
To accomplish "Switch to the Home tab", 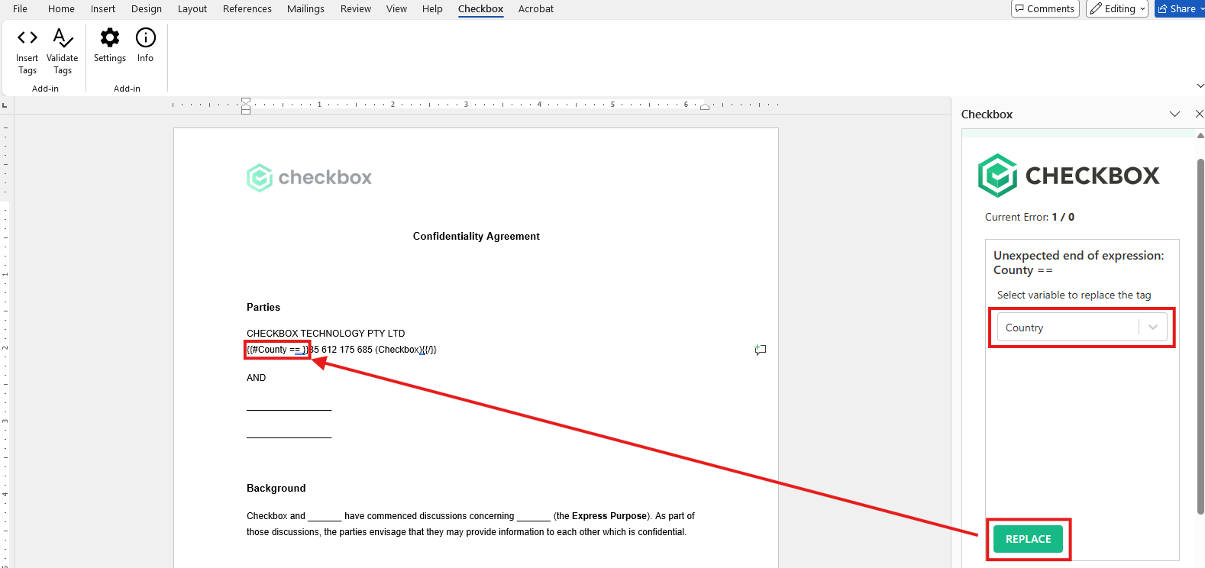I will coord(61,8).
